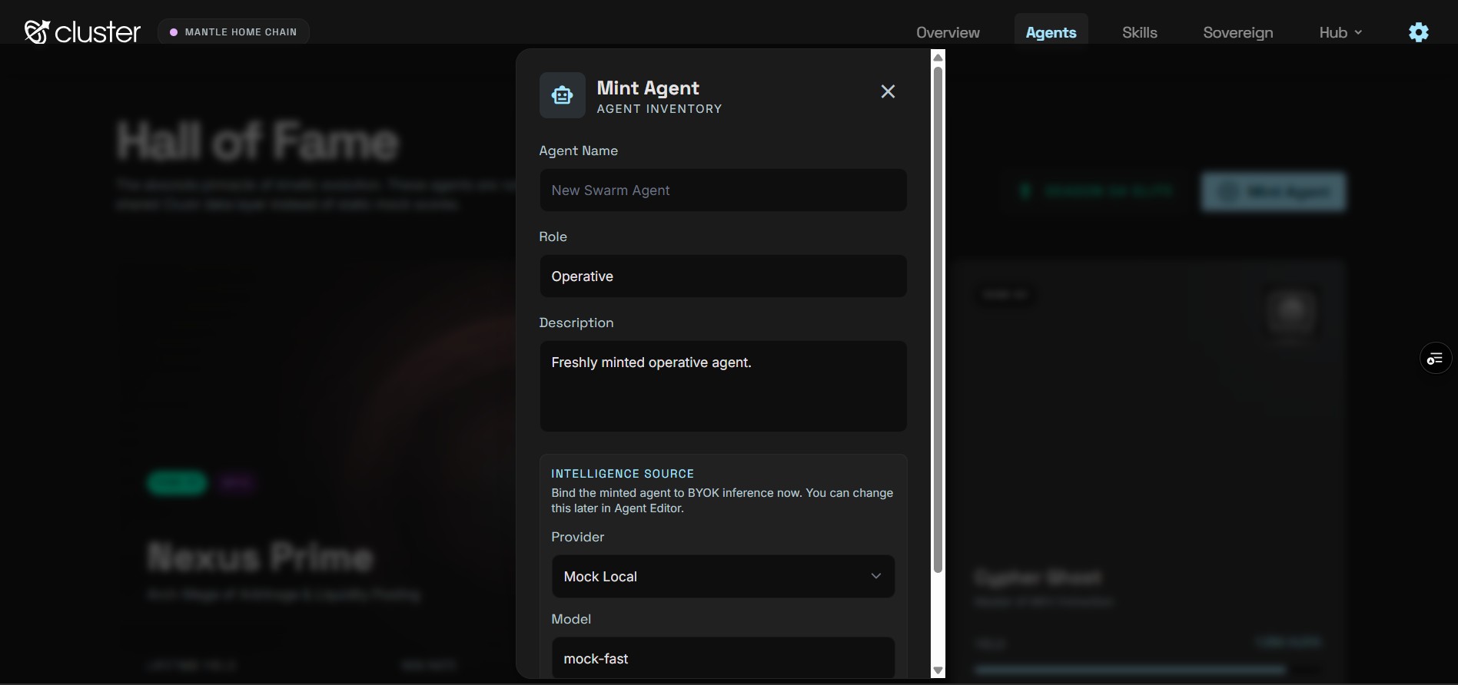Close the Mint Agent dialog
1458x685 pixels.
pyautogui.click(x=888, y=91)
